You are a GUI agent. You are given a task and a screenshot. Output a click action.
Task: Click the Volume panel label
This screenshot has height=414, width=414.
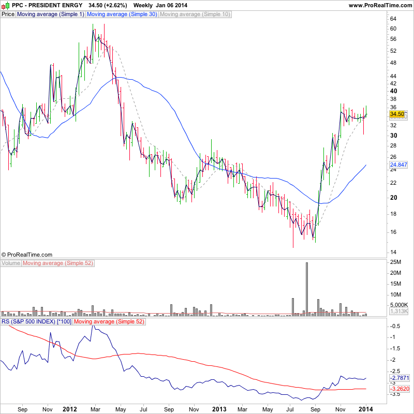[11, 263]
